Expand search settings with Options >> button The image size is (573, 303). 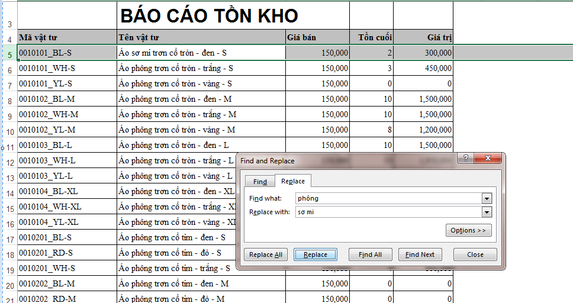tap(468, 230)
